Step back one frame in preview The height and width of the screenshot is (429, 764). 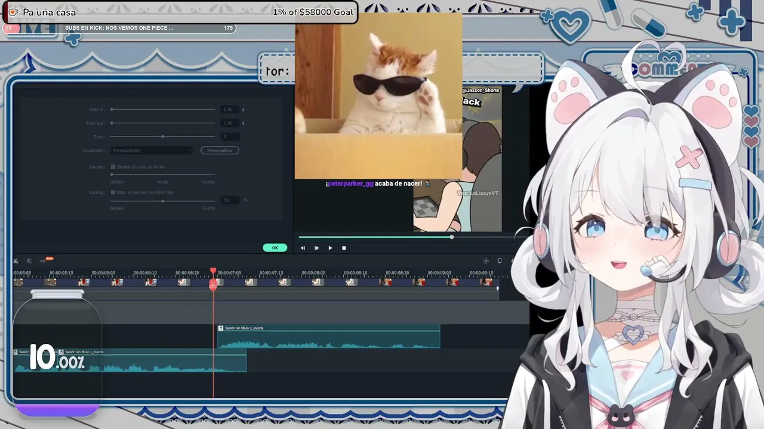coord(303,248)
